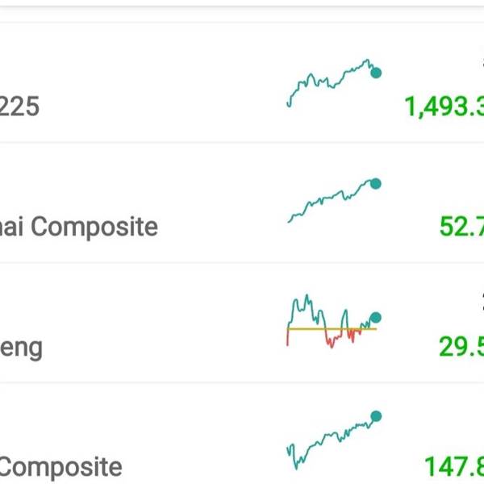
Task: Open the Hang Seng sparkline chart
Action: (331, 321)
